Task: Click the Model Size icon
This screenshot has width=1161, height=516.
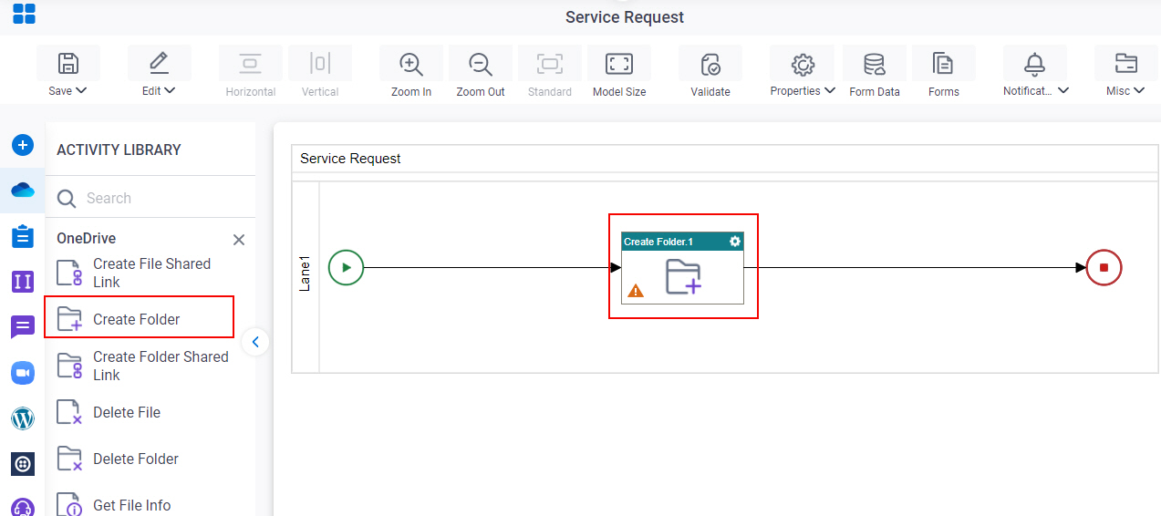Action: point(619,63)
